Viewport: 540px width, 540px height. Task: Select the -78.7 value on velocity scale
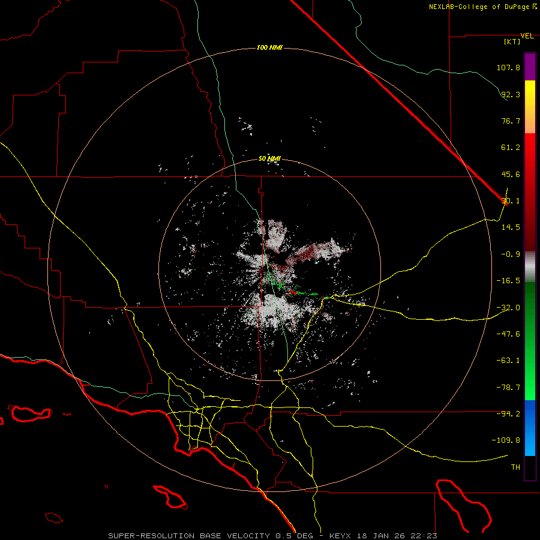click(x=508, y=388)
